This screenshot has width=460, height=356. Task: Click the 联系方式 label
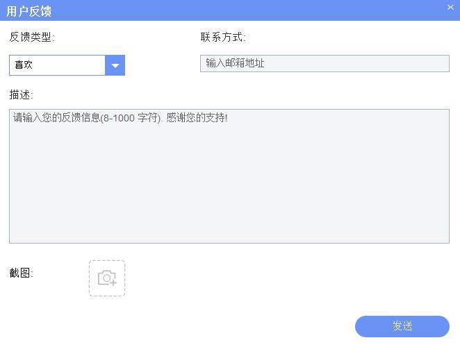pos(223,37)
